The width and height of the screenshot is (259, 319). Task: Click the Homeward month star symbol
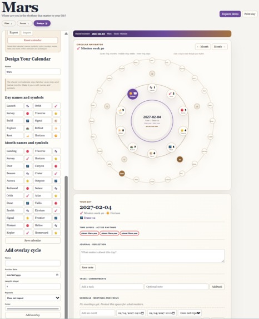pos(56,233)
